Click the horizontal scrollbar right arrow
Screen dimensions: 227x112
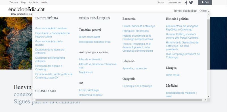[x=205, y=100]
